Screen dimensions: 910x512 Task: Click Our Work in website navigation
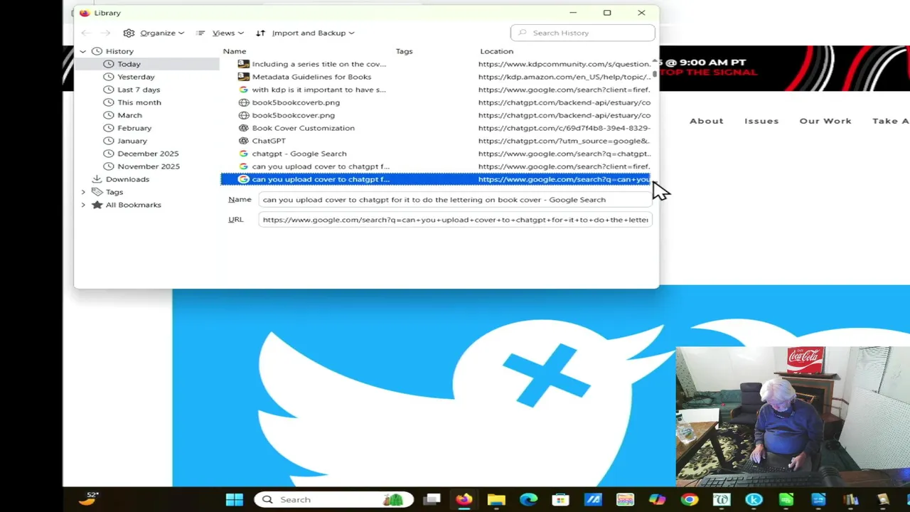(x=825, y=121)
